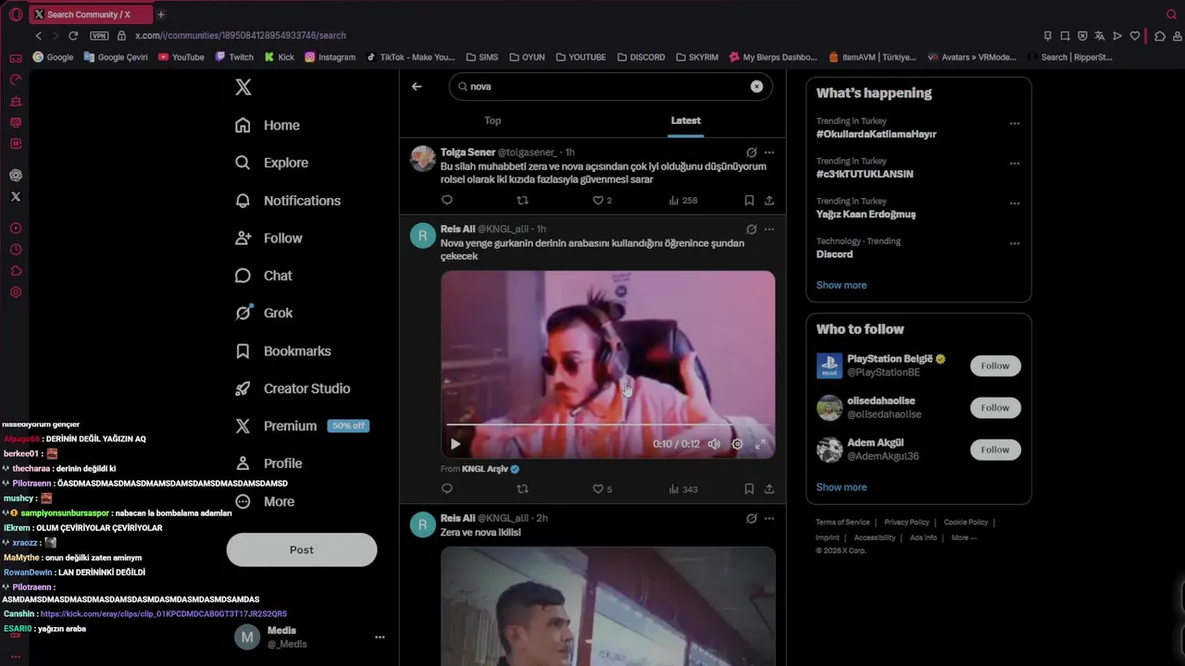Viewport: 1185px width, 666px height.
Task: Open more options on Zera ve nova post
Action: click(x=769, y=519)
